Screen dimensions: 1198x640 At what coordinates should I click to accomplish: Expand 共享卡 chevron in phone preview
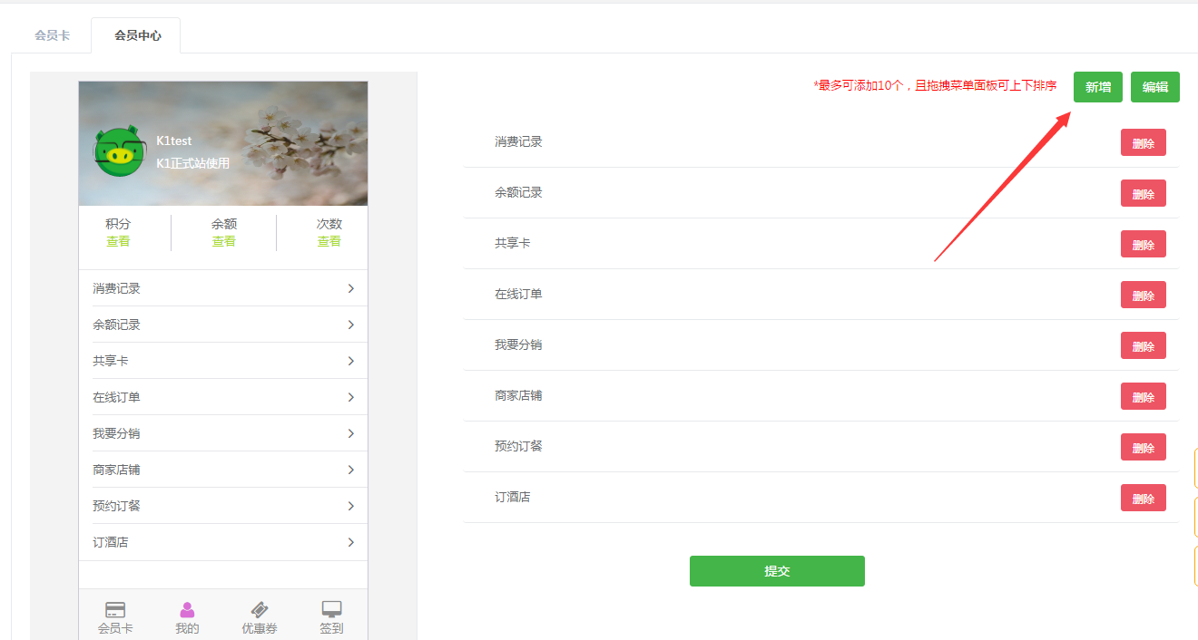pyautogui.click(x=351, y=361)
